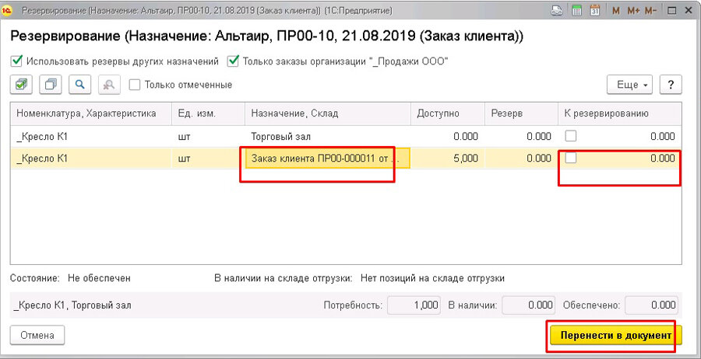This screenshot has width=701, height=359.
Task: Click 'Перенести в документ' button
Action: click(x=616, y=335)
